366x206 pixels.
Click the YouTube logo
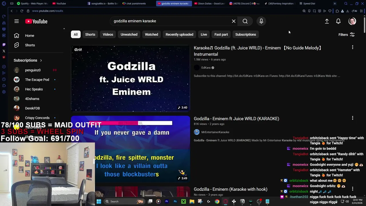point(36,21)
